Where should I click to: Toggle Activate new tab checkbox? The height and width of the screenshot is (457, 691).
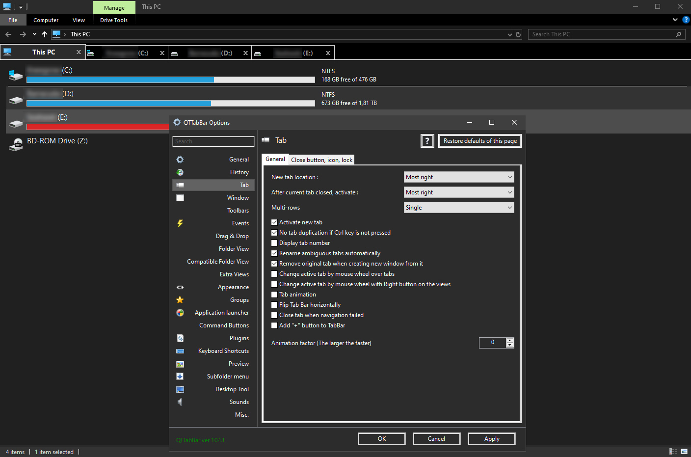274,222
